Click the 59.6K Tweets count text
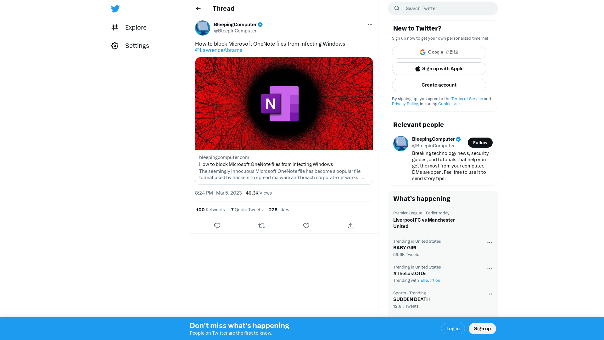The width and height of the screenshot is (604, 340). click(x=406, y=255)
